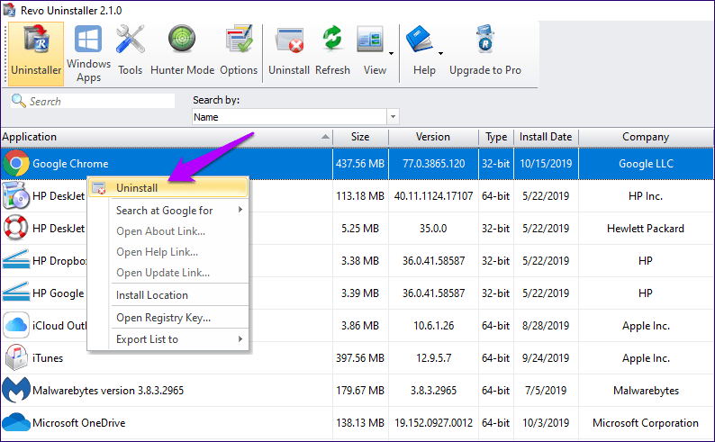This screenshot has height=442, width=715.
Task: Click the 7/5/2019 install date cell
Action: pyautogui.click(x=546, y=391)
